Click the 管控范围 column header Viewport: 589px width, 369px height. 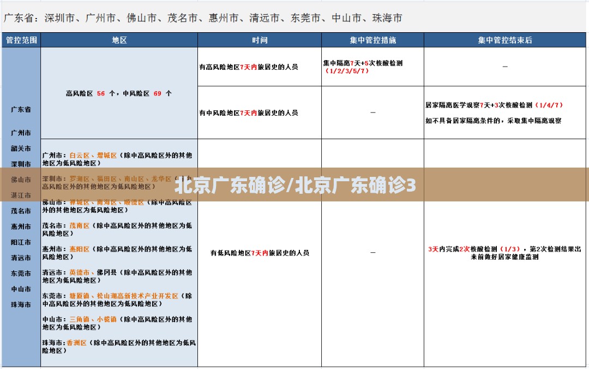[21, 40]
